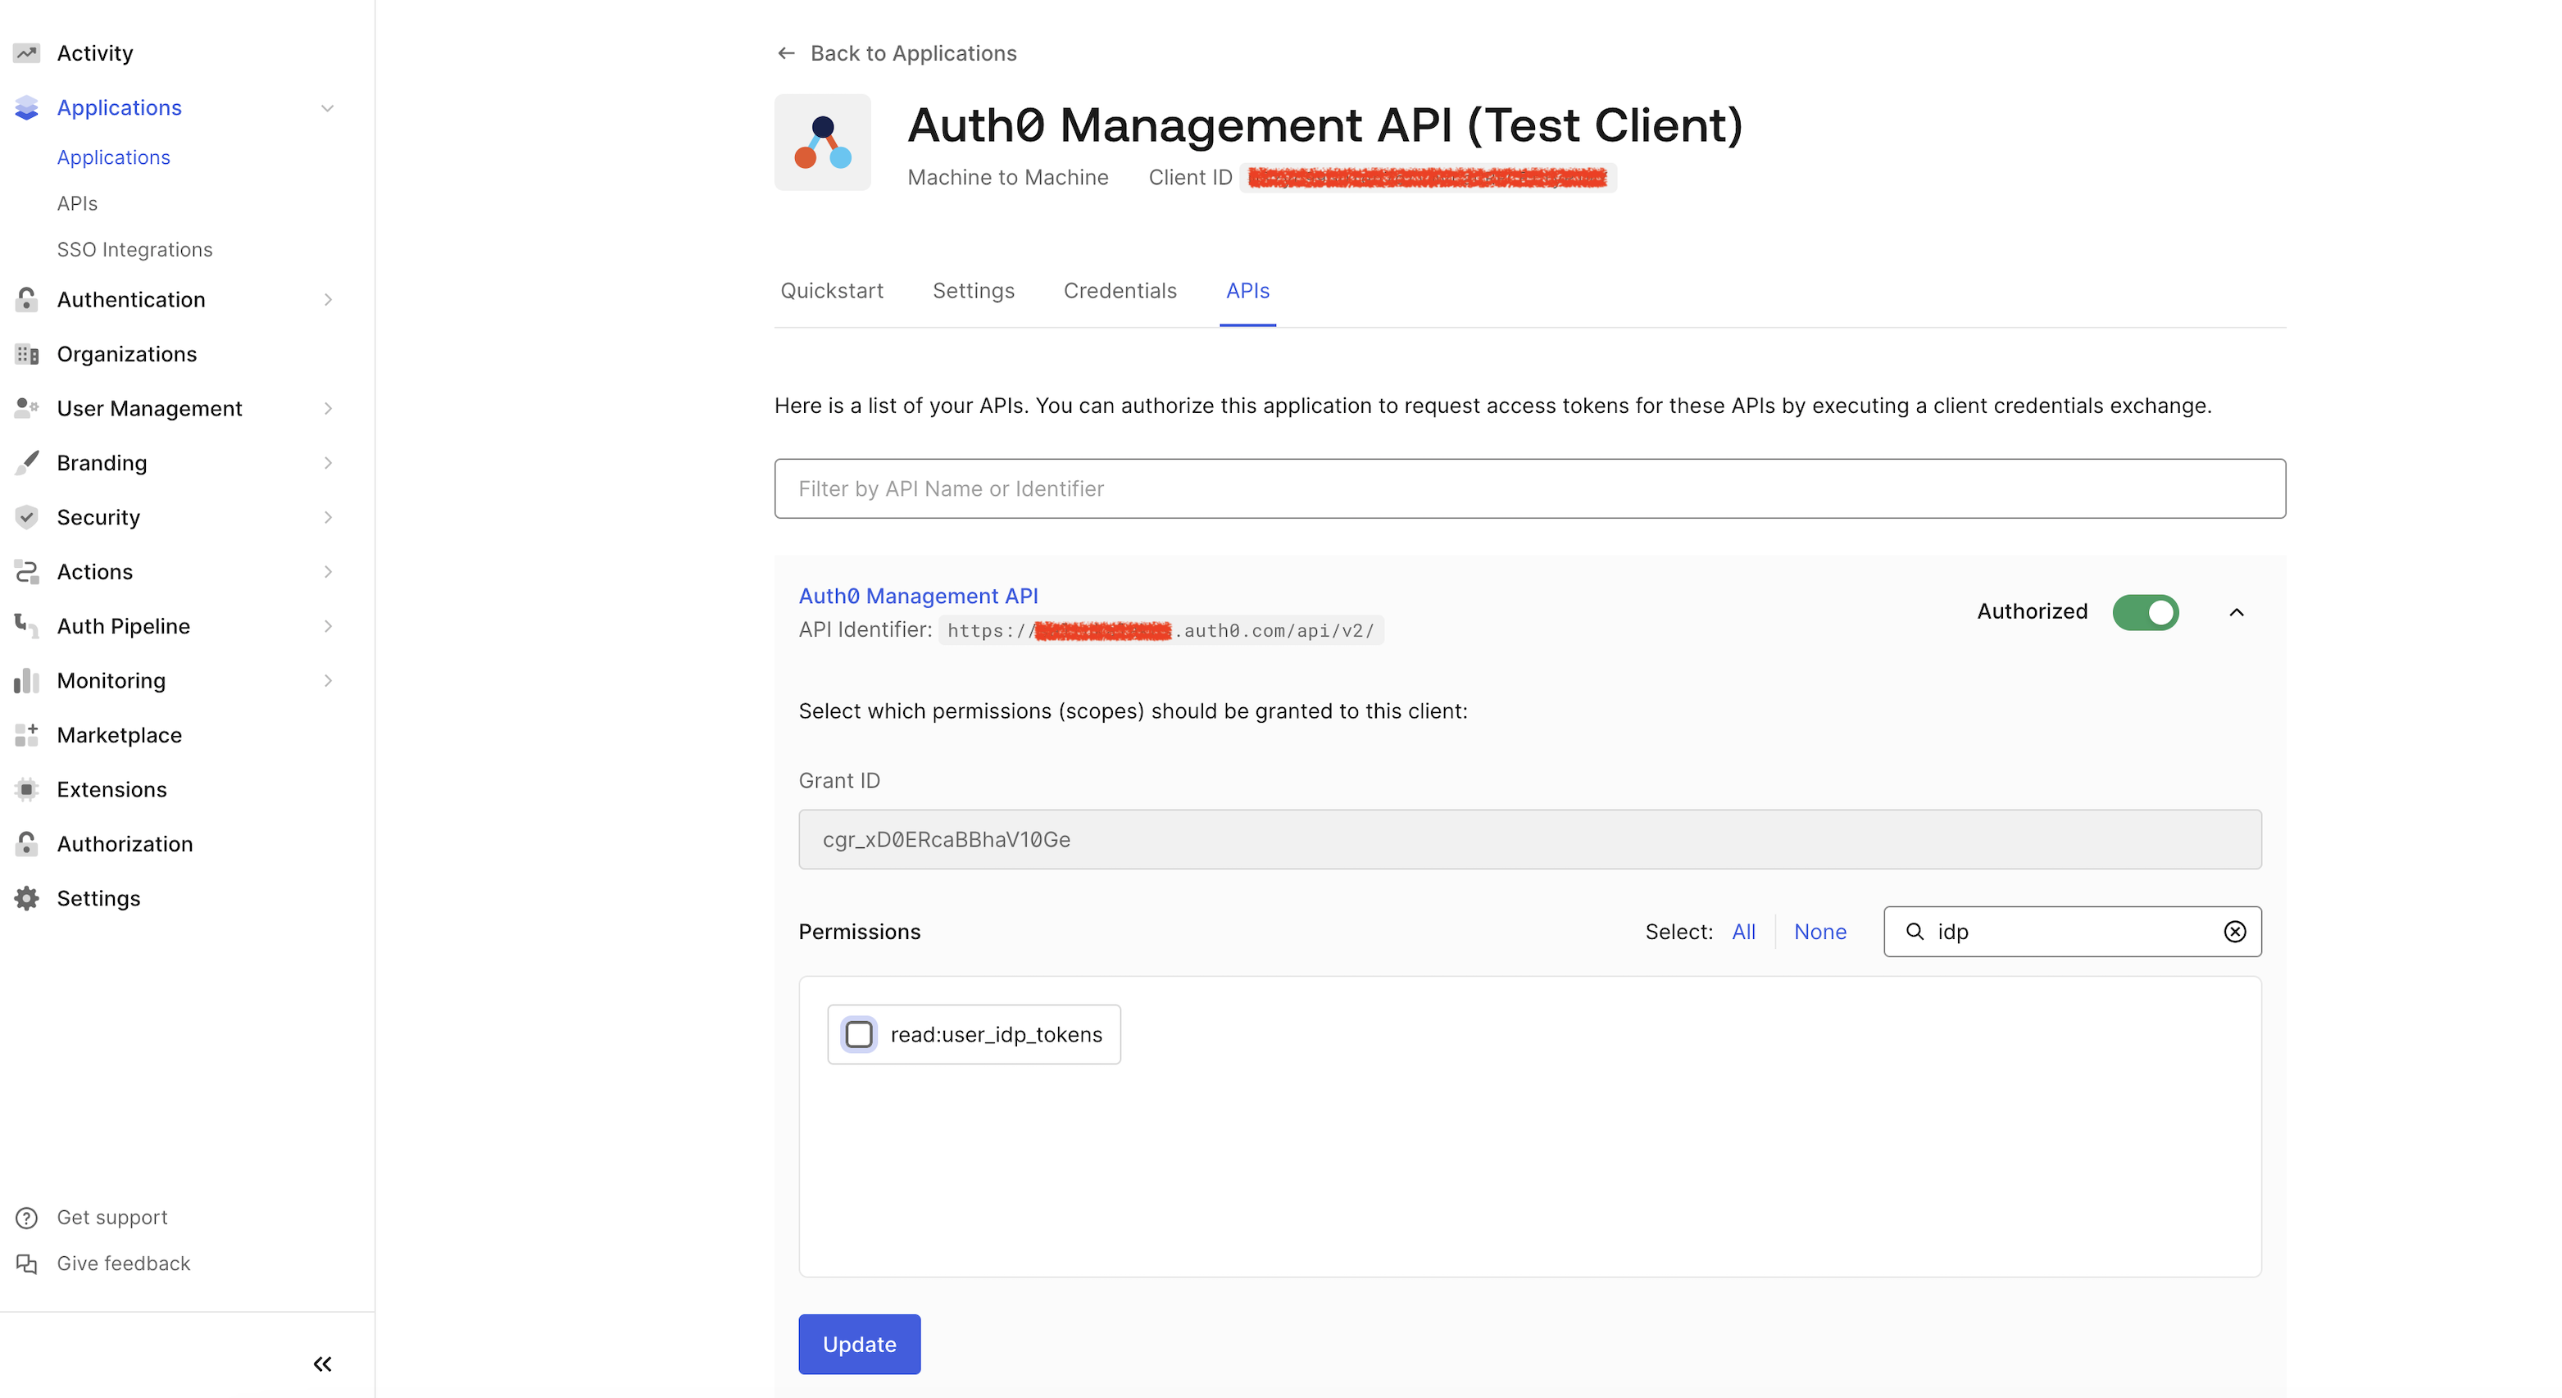Image resolution: width=2562 pixels, height=1398 pixels.
Task: Expand the Auth Pipeline section chevron
Action: 327,625
